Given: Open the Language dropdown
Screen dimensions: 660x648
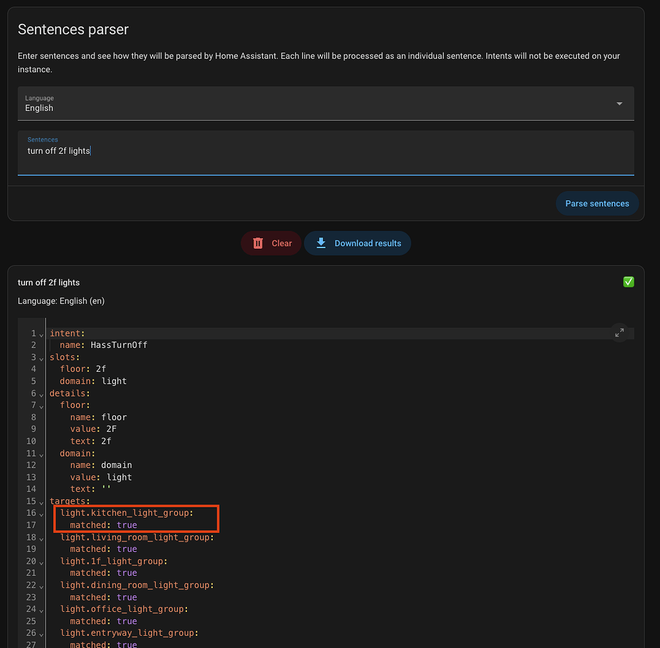Looking at the screenshot, I should (x=325, y=103).
